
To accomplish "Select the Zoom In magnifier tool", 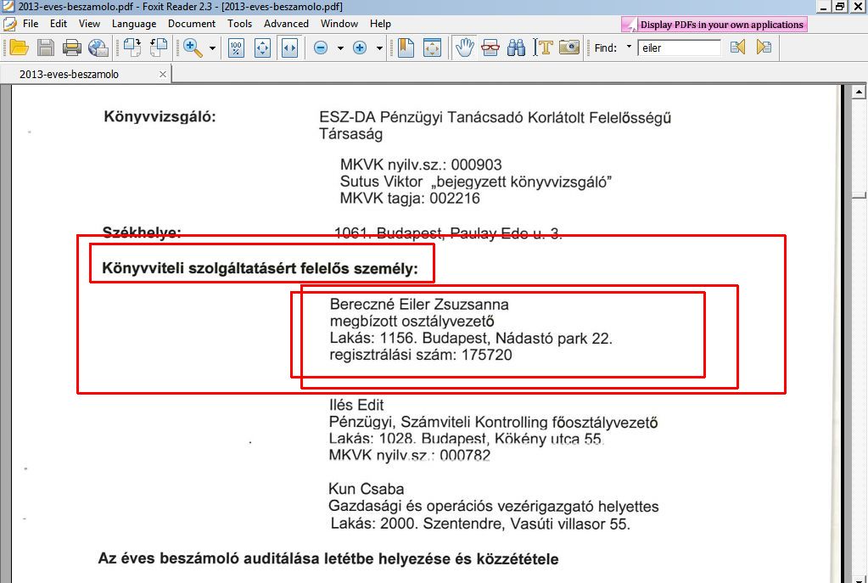I will pos(192,48).
